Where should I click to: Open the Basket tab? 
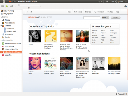[x=110, y=12]
